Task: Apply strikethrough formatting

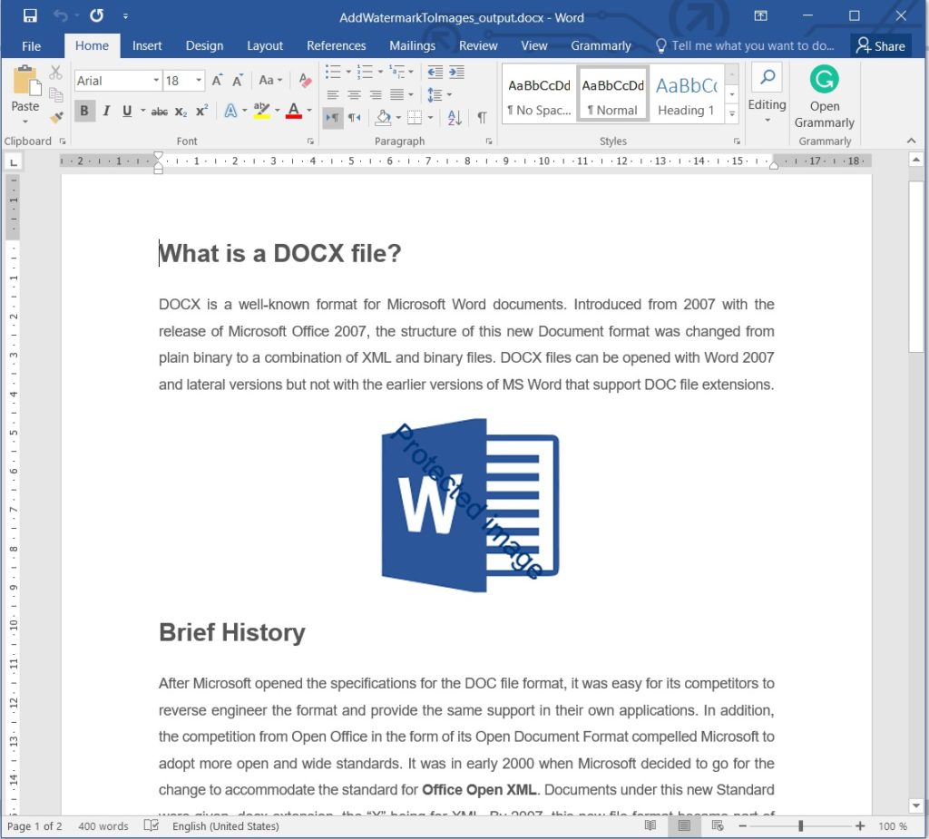Action: click(x=161, y=110)
